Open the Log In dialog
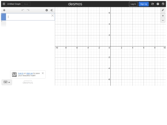 (x=133, y=4)
